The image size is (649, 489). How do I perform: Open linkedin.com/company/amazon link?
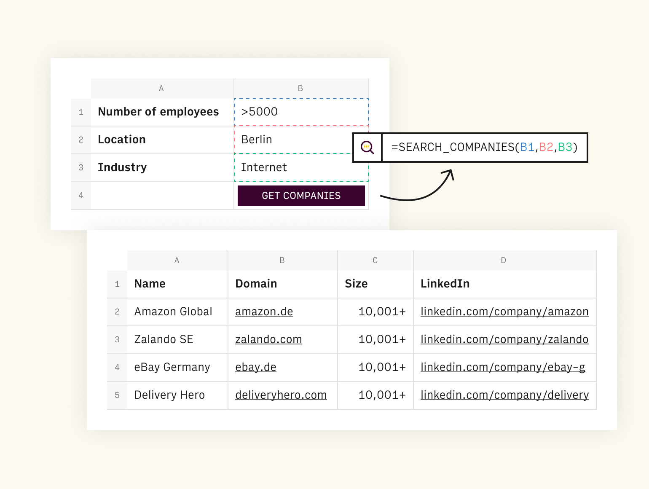(504, 312)
